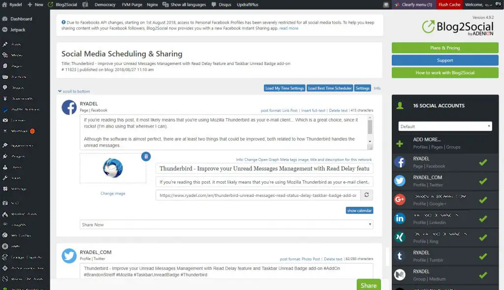Screen dimensions: 504x290
Task: Click the envelope icon in the sidebar
Action: click(x=5, y=120)
